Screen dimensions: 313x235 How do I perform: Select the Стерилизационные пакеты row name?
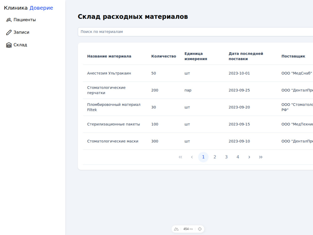pyautogui.click(x=114, y=124)
